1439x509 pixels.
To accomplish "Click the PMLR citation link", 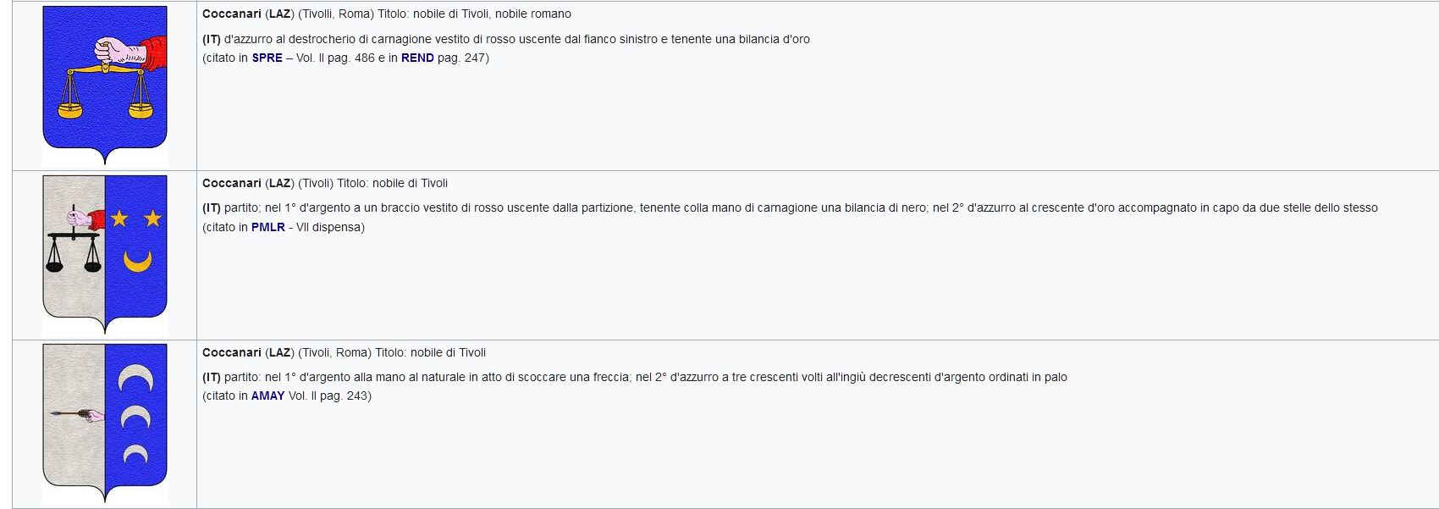I will click(x=267, y=227).
